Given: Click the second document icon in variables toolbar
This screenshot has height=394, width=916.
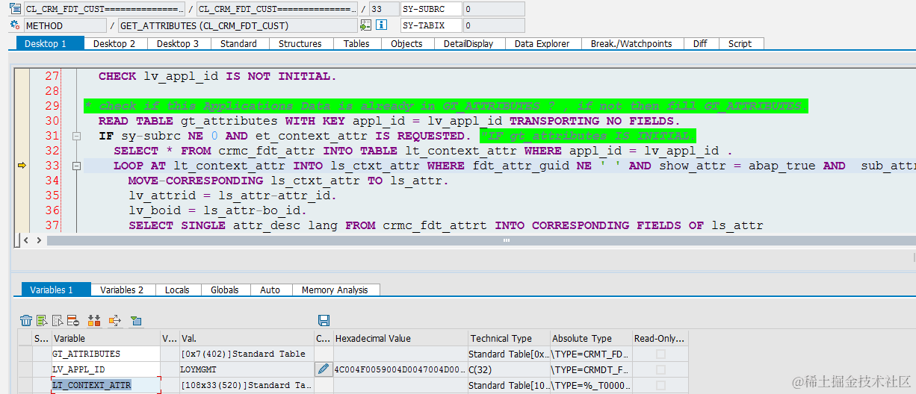Looking at the screenshot, I should (x=58, y=321).
